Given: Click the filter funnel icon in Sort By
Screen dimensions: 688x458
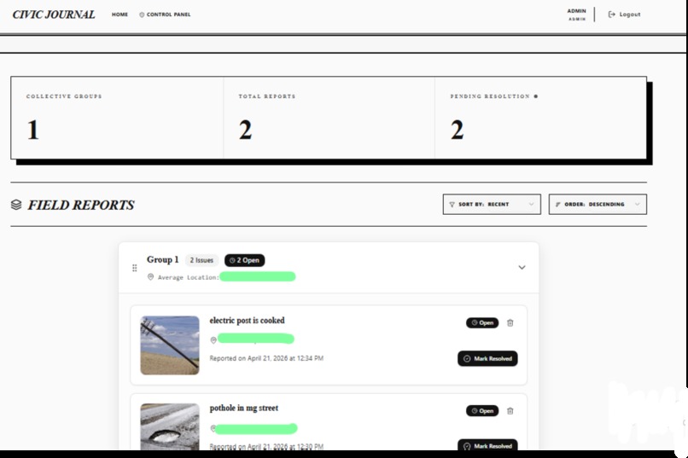Looking at the screenshot, I should pos(452,204).
